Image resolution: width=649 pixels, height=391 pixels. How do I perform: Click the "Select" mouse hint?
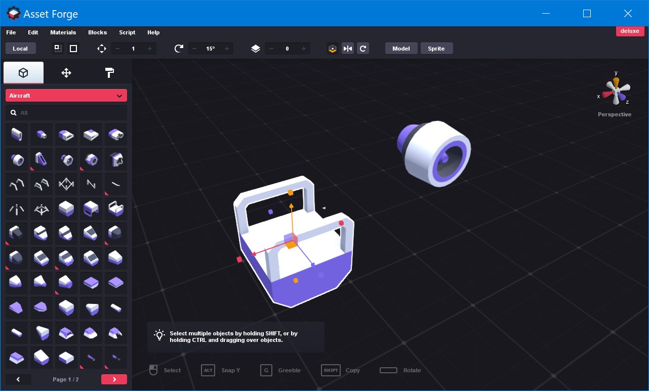pos(165,370)
